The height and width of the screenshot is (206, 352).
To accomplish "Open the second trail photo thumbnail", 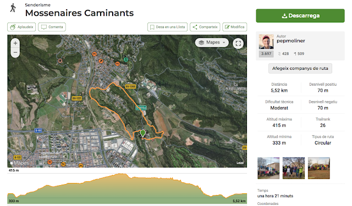I will click(x=294, y=168).
